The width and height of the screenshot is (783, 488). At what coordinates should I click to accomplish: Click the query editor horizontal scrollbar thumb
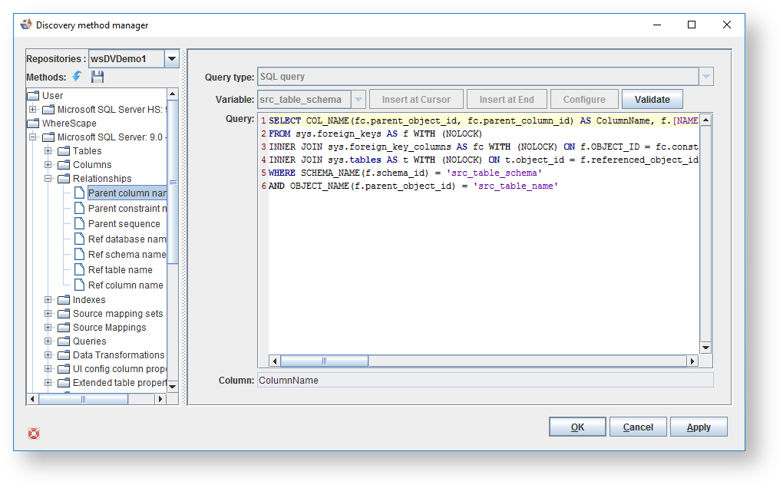[325, 361]
